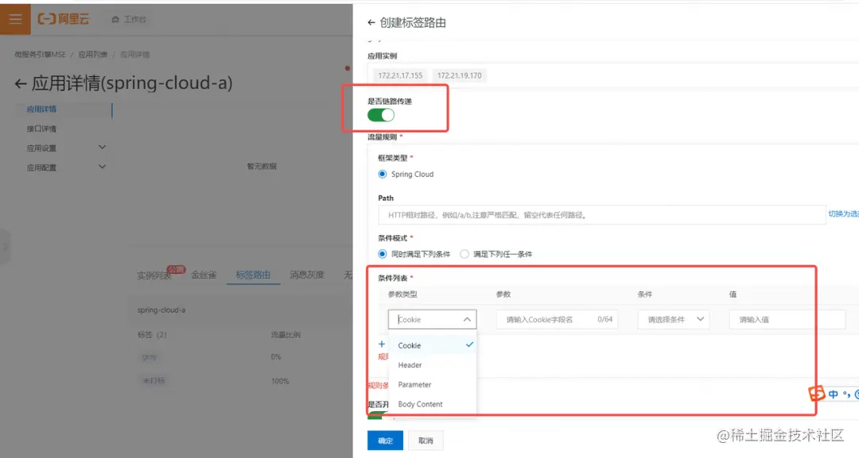
Task: Click the 请输入Cookie字段名 input field
Action: click(557, 319)
